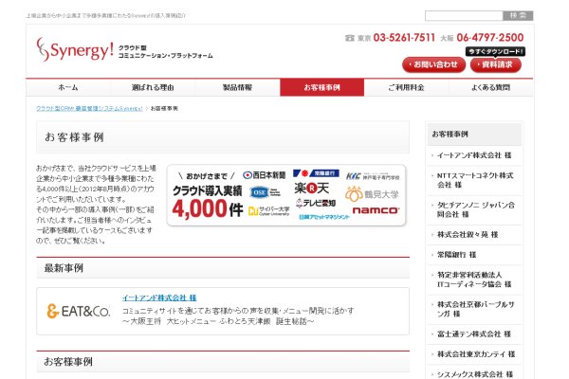Follow the クラウド型CRM breadcrumb link
Viewport: 569px width, 379px height.
click(x=89, y=108)
